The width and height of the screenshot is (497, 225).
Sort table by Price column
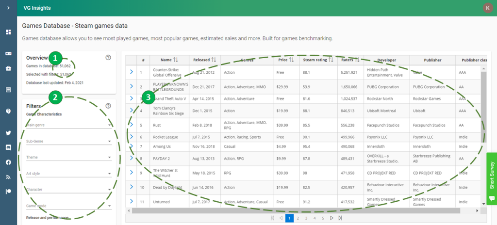pyautogui.click(x=292, y=60)
